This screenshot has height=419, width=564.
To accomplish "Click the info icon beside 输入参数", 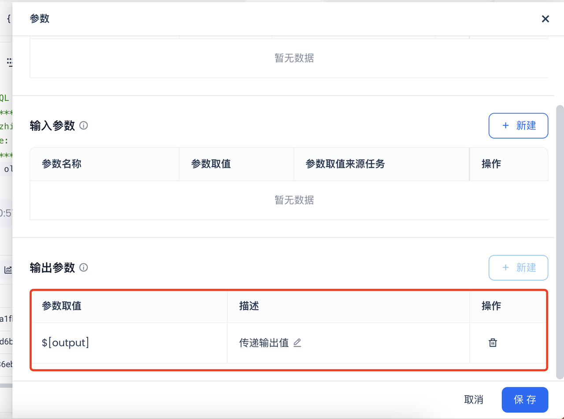I will [x=83, y=125].
